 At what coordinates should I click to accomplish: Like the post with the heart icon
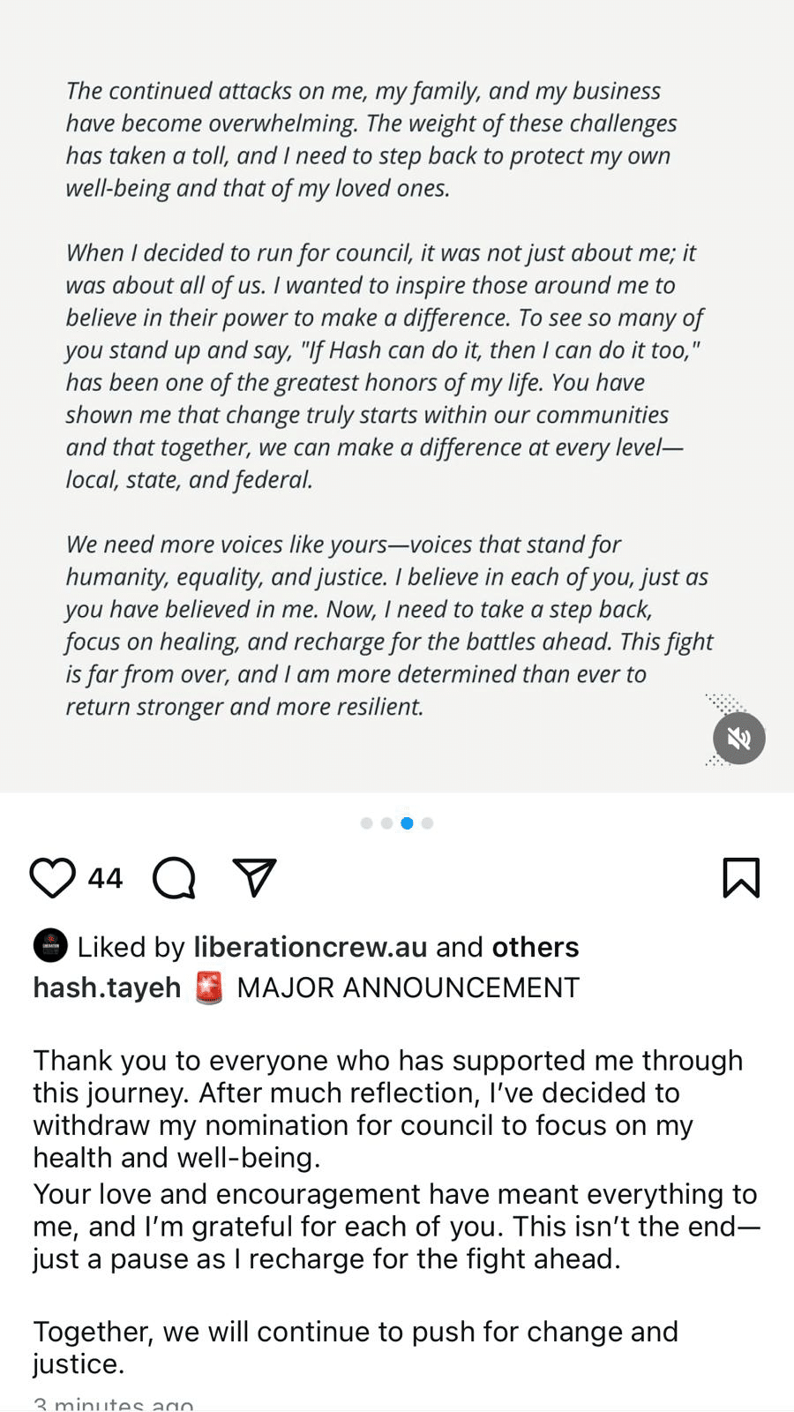[x=53, y=878]
